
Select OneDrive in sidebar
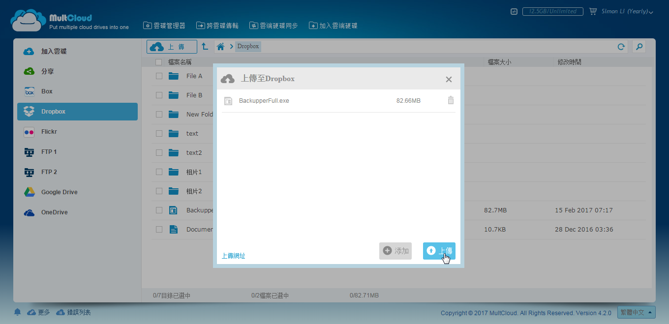77,212
